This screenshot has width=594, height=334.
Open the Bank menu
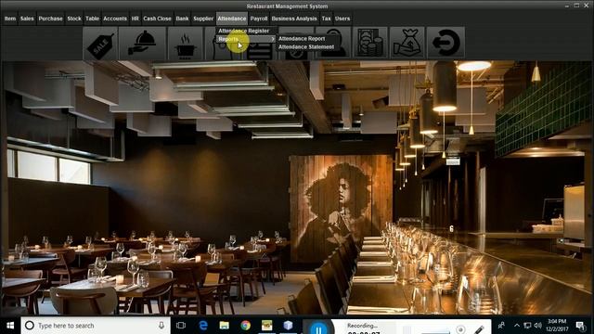coord(182,19)
